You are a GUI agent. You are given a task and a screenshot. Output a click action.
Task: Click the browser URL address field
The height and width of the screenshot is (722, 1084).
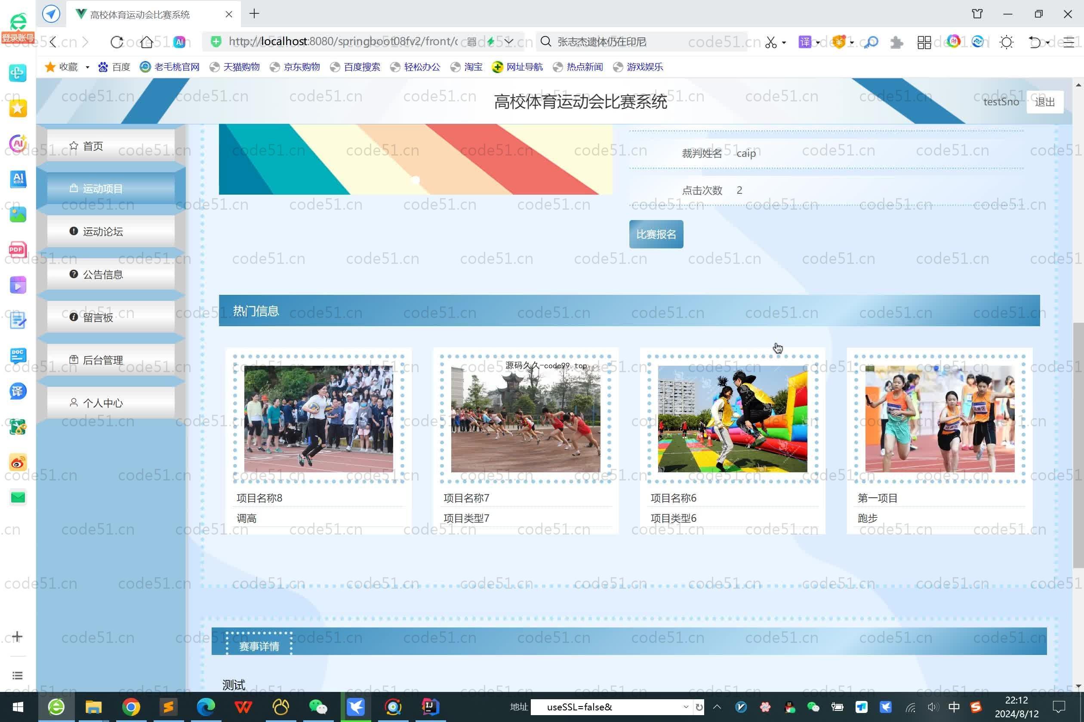click(x=343, y=41)
